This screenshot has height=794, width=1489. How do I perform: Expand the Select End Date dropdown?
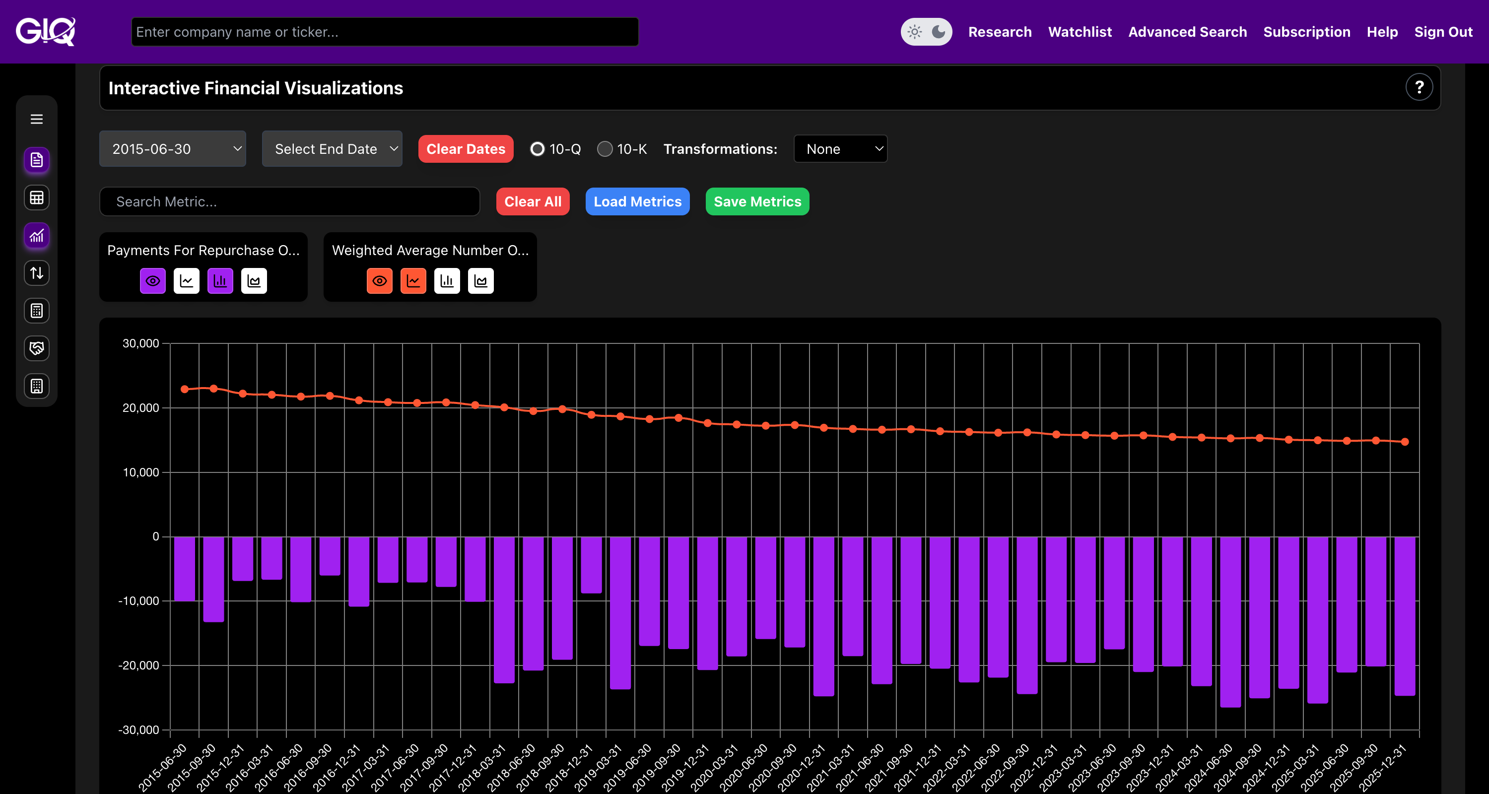[x=332, y=149]
